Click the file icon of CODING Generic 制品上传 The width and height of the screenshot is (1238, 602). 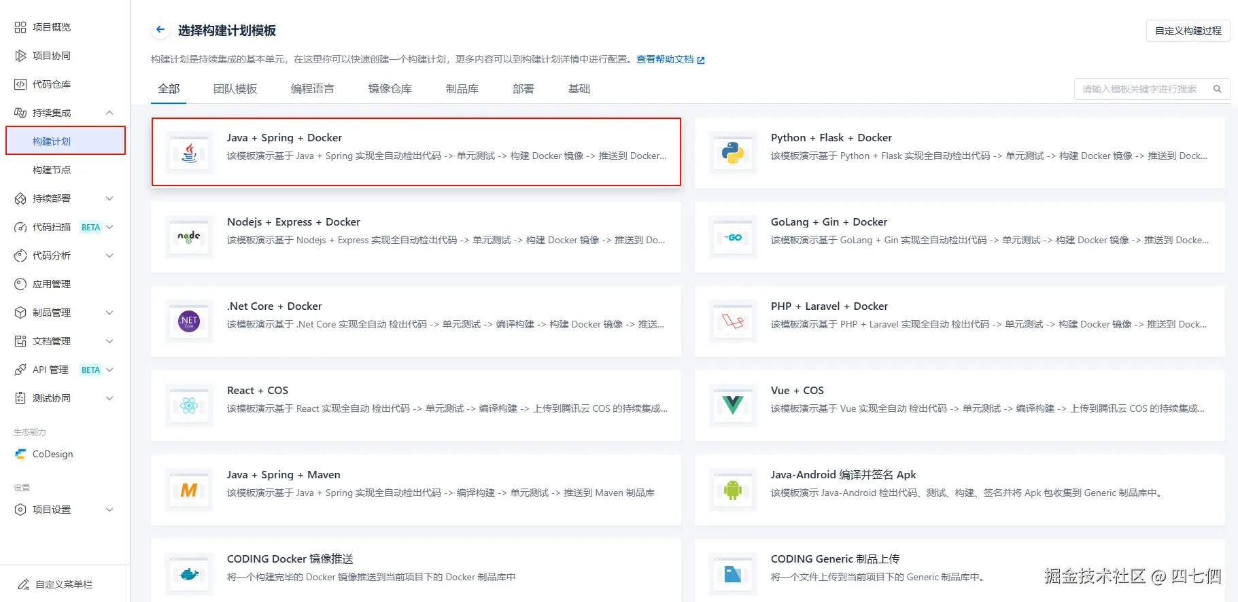(x=733, y=574)
